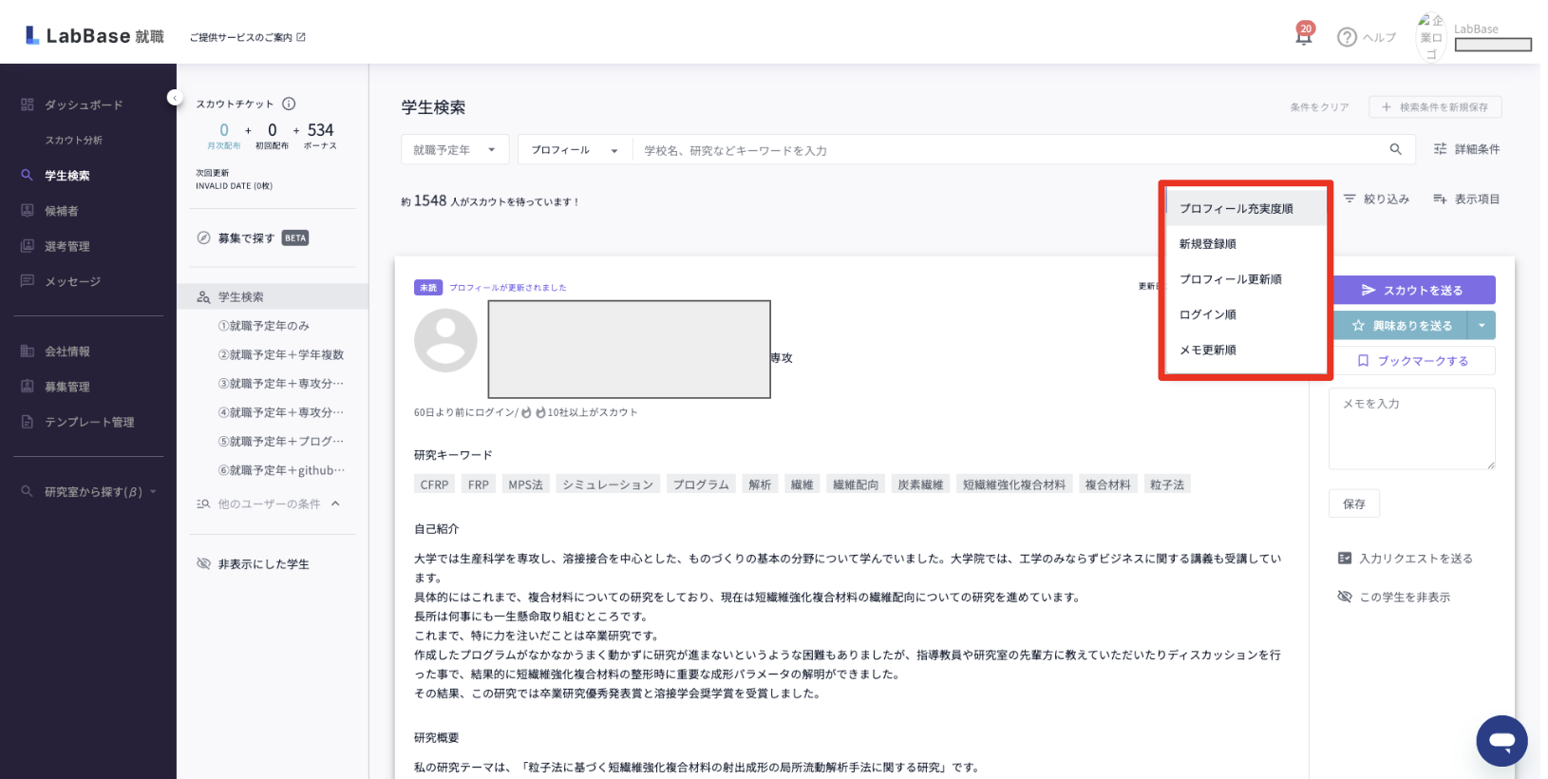Open 表示項目 display settings
This screenshot has height=779, width=1548.
coord(1466,199)
